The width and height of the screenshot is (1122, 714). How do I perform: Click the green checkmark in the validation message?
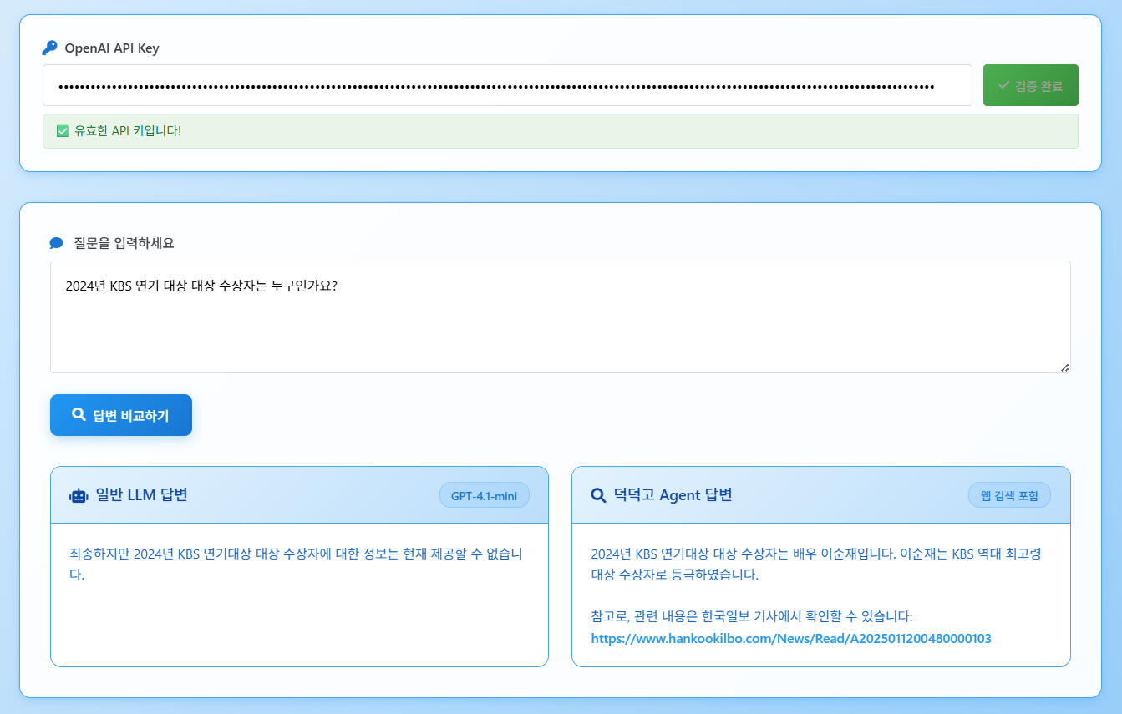(62, 131)
